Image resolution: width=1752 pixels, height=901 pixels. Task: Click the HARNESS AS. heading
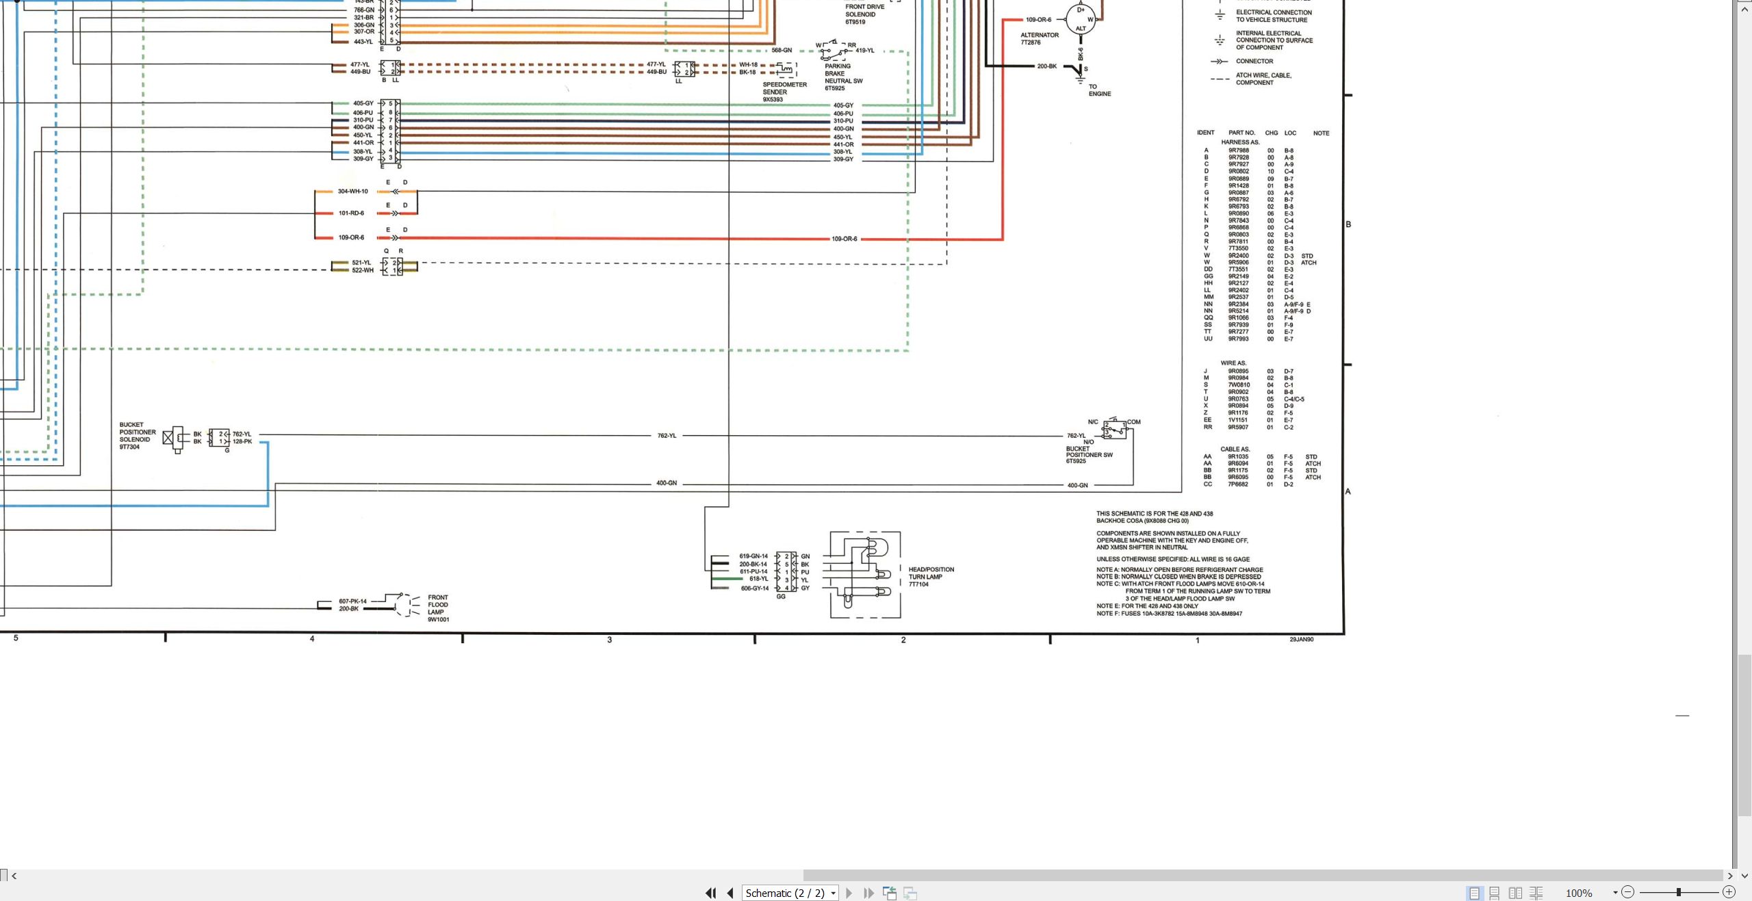click(1240, 142)
